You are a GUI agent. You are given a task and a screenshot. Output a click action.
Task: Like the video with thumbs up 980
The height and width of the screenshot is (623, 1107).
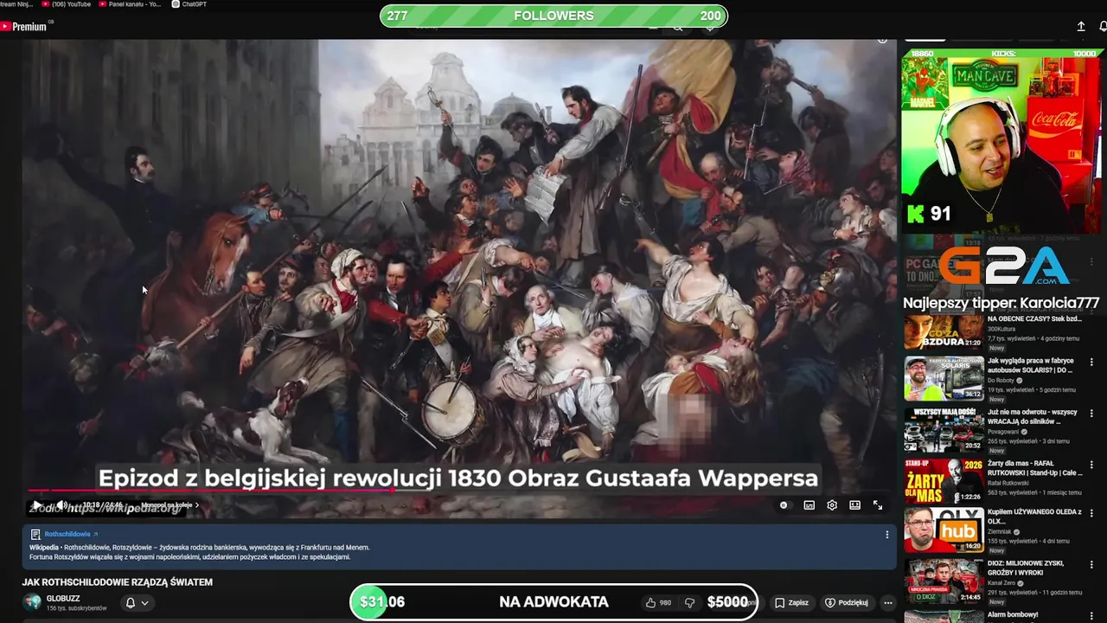point(658,602)
